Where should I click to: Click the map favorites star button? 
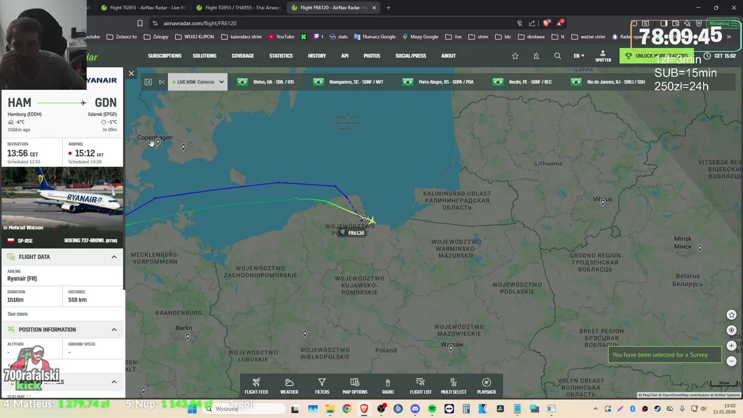coord(731,315)
